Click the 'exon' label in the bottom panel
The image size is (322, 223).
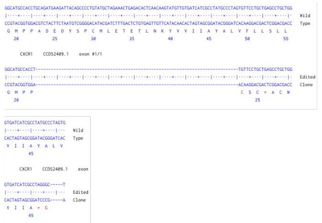tap(83, 169)
